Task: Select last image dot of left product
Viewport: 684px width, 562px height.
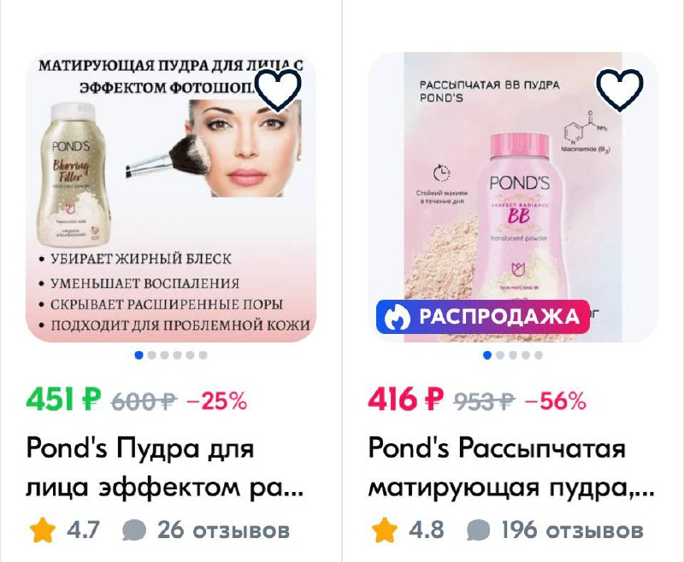Action: tap(203, 355)
